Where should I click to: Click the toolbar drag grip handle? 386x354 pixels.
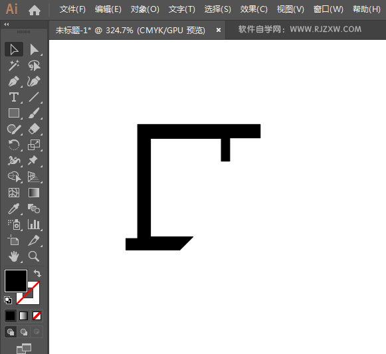[23, 32]
